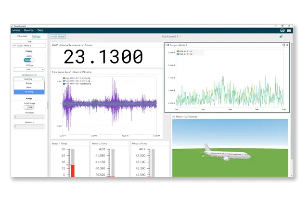Click the SensorConnect app icon in title bar
This screenshot has height=206, width=308.
[12, 26]
